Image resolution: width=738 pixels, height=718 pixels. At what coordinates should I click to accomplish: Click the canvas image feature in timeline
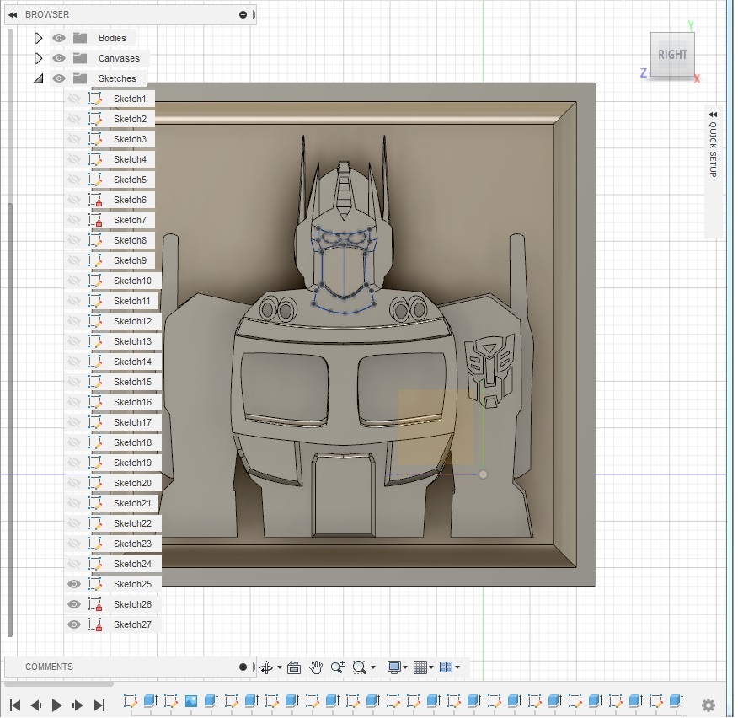(191, 701)
